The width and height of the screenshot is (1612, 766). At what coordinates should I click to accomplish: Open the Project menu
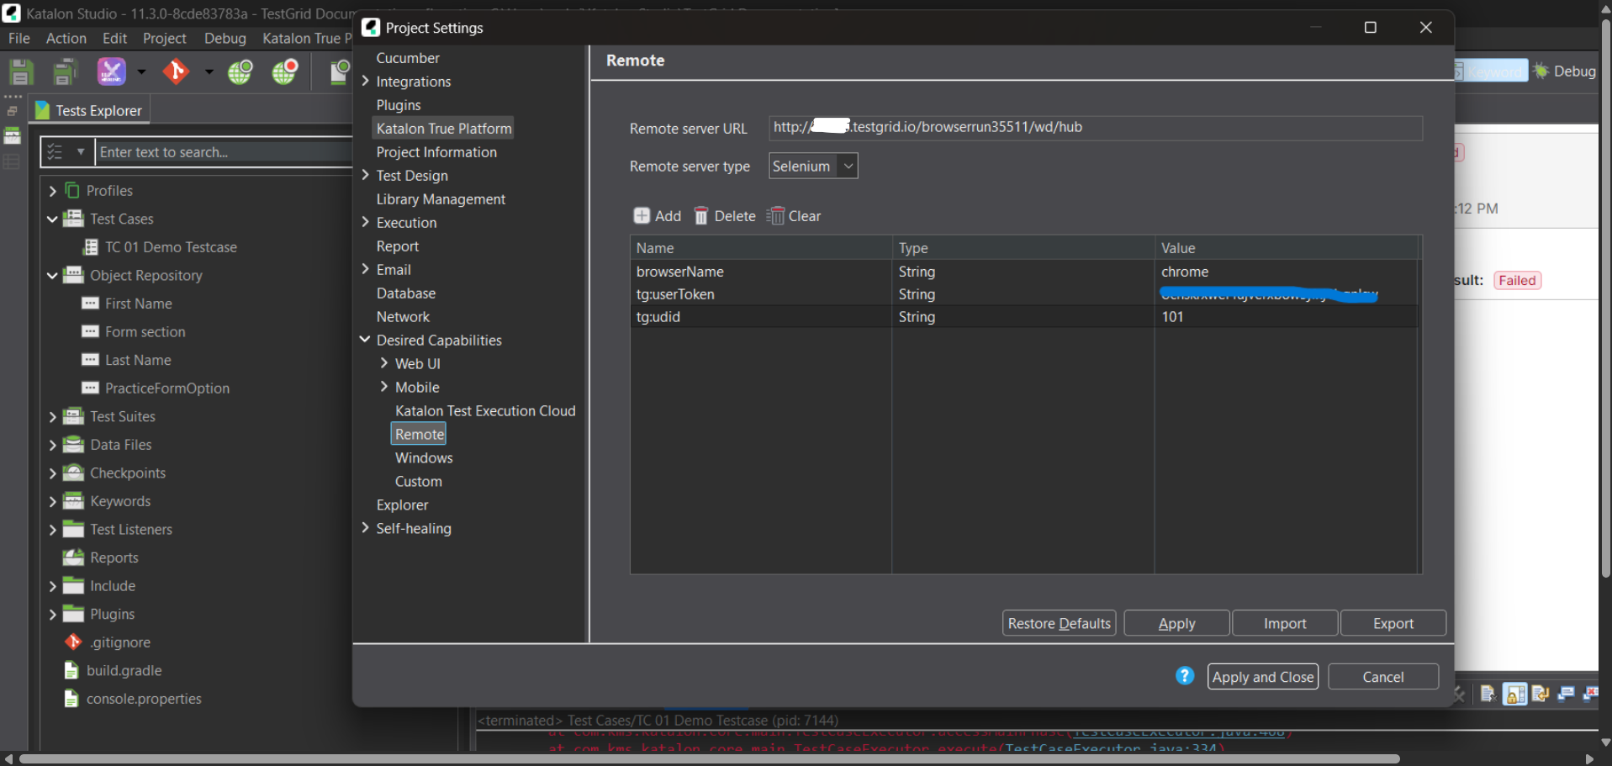tap(165, 39)
